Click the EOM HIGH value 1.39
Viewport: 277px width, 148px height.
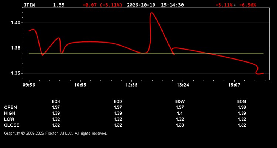click(242, 113)
